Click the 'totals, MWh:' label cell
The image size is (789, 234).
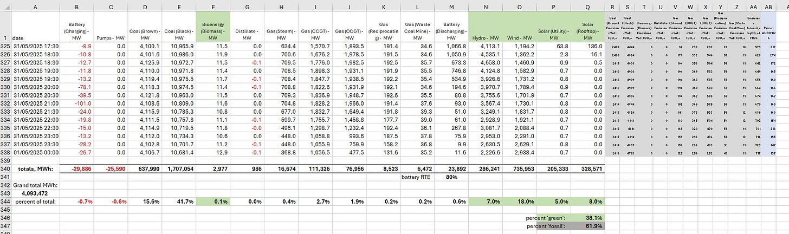(35, 170)
